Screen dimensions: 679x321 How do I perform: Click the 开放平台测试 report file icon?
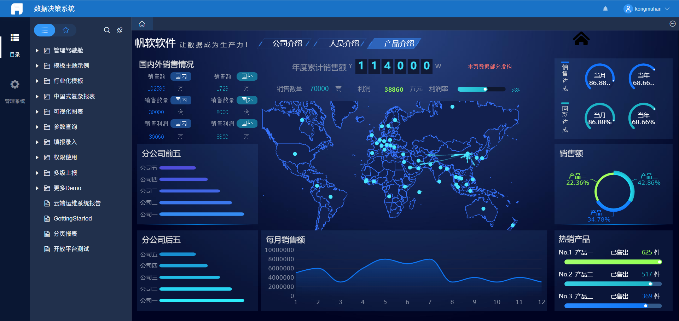pos(47,249)
